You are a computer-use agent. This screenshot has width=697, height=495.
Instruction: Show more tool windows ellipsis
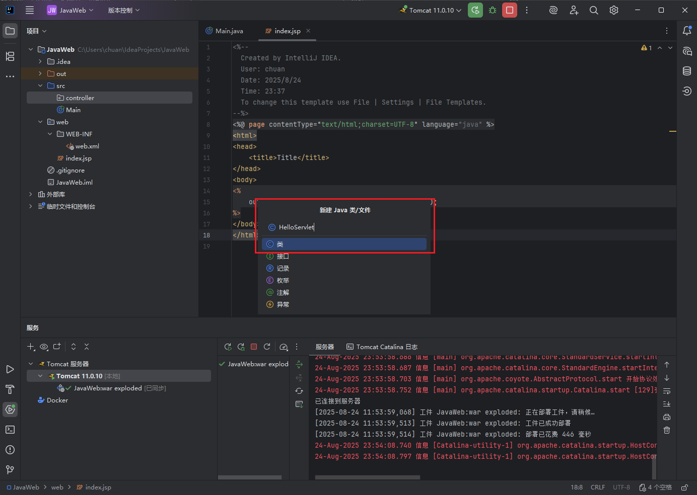pos(10,76)
